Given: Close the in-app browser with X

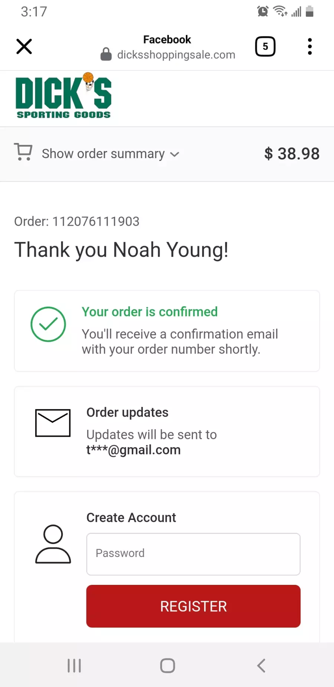Looking at the screenshot, I should tap(24, 46).
